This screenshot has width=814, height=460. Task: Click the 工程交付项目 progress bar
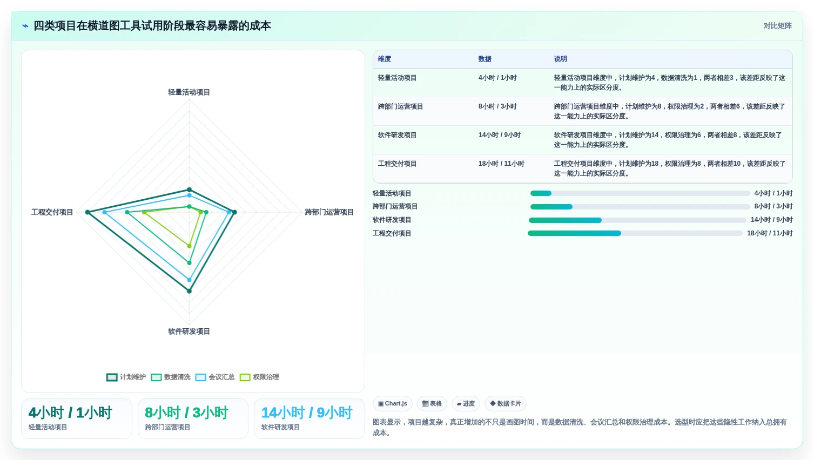[635, 233]
